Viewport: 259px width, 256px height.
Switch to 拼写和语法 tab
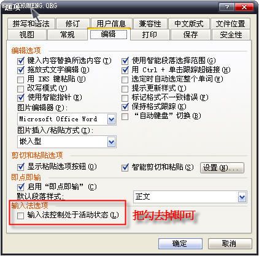click(31, 24)
